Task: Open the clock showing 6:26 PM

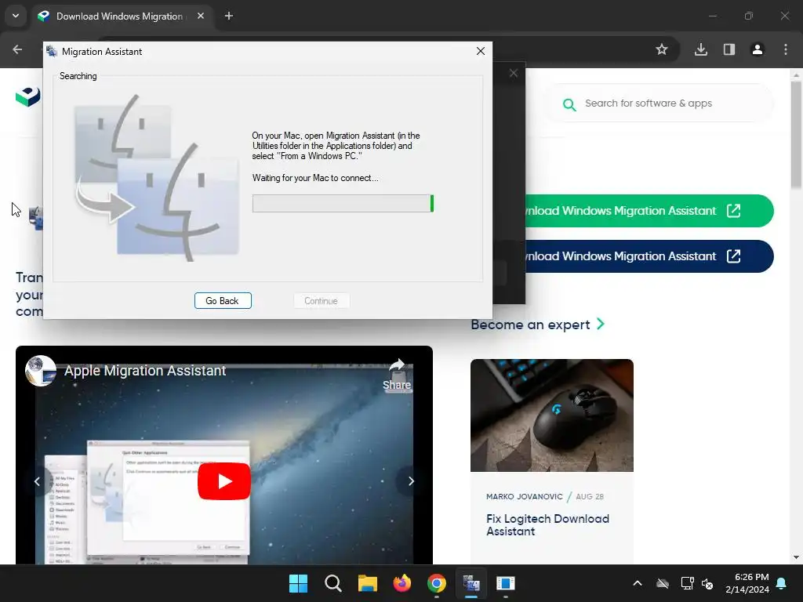Action: tap(747, 583)
